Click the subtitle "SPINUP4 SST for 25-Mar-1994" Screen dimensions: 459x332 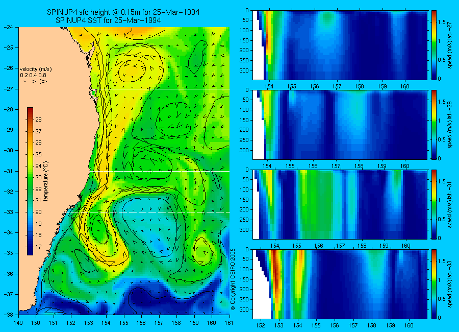108,20
